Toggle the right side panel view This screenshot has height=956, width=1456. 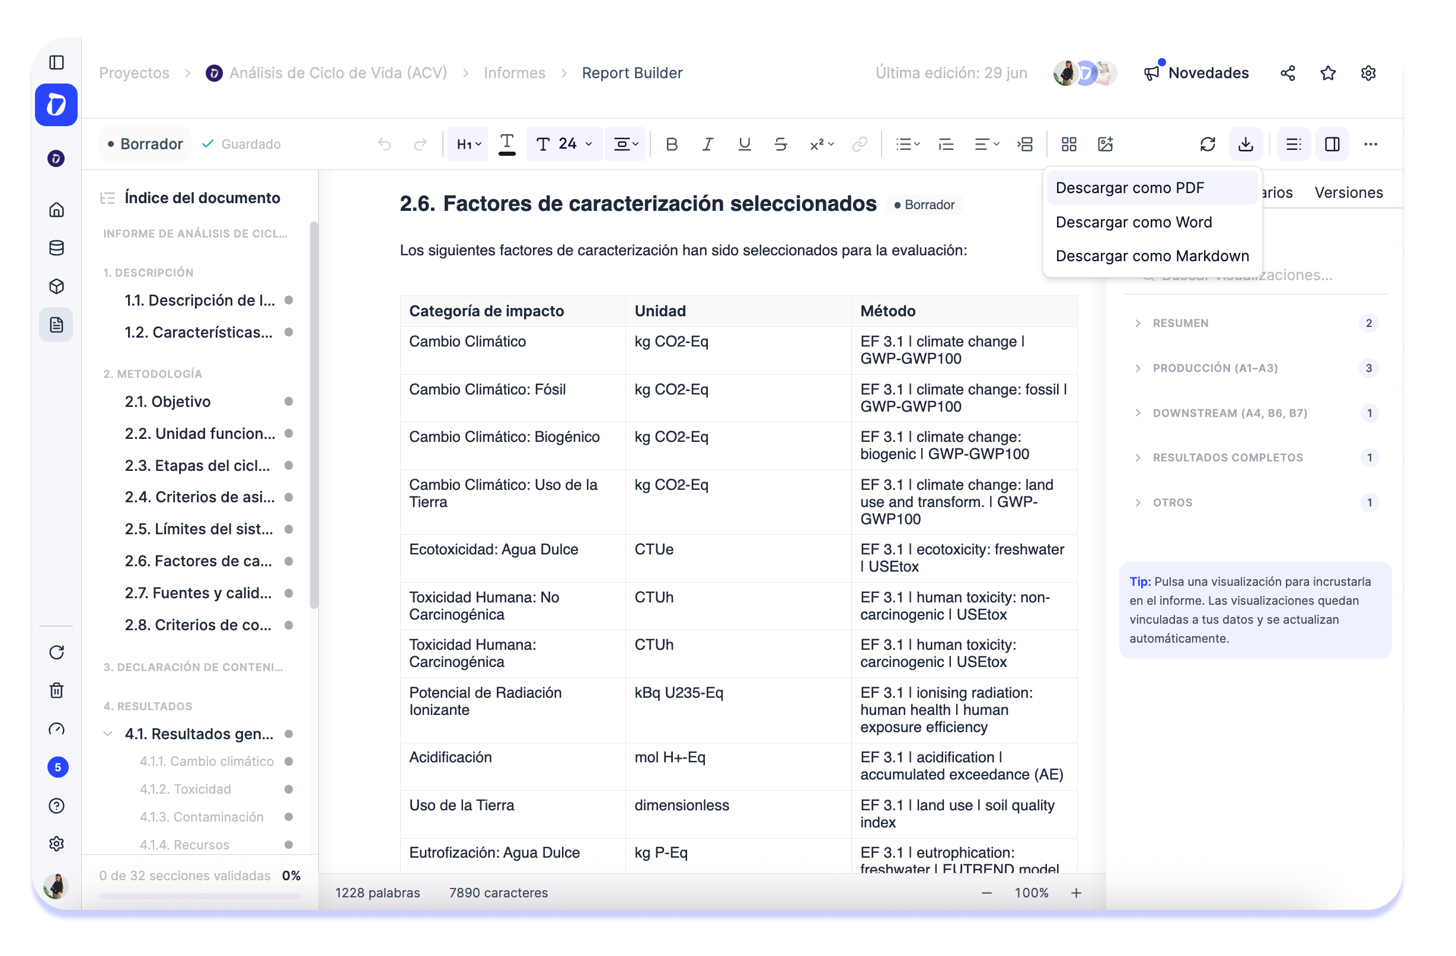click(1334, 145)
